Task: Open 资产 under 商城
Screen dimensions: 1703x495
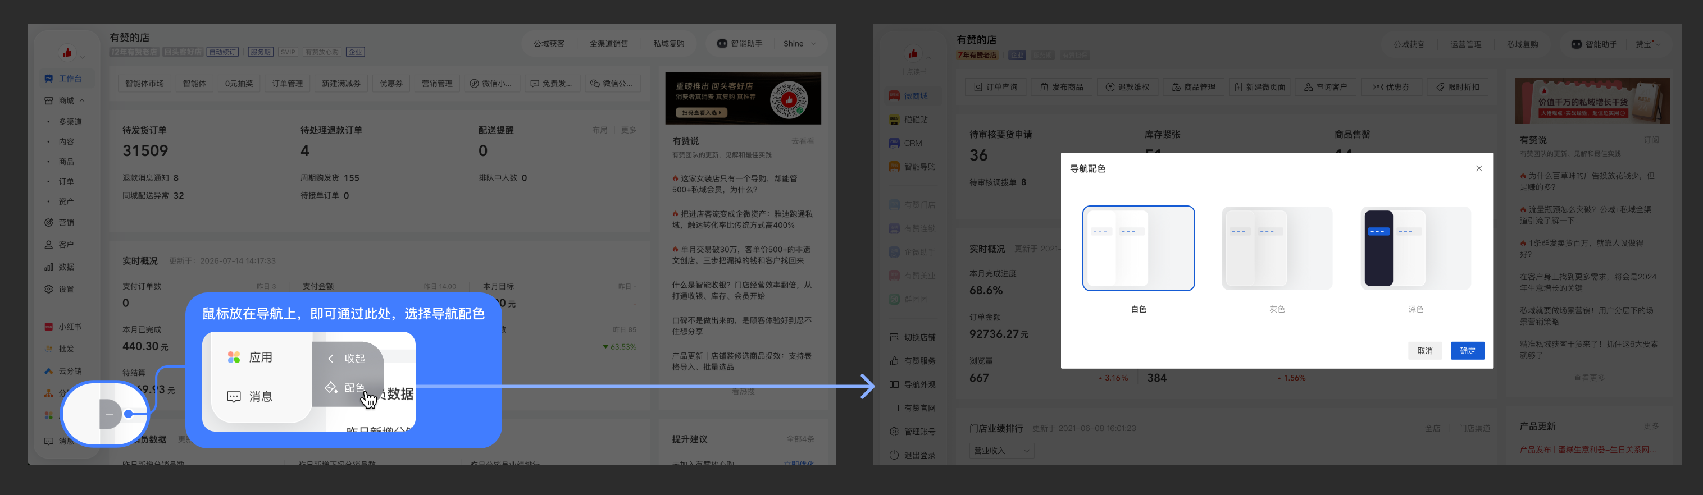Action: click(66, 201)
